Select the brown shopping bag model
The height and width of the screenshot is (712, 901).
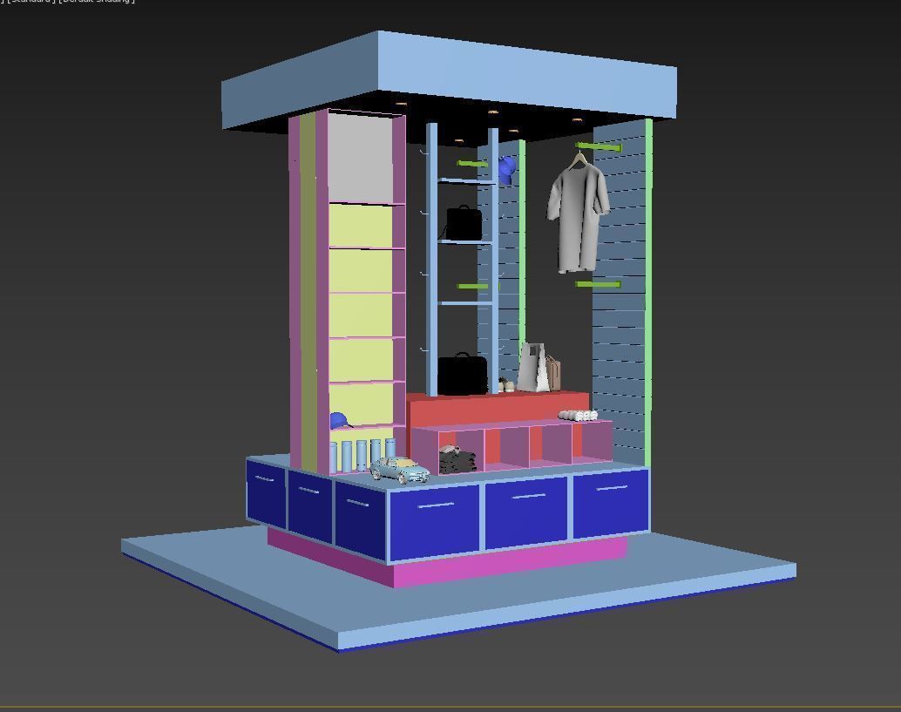pos(554,372)
